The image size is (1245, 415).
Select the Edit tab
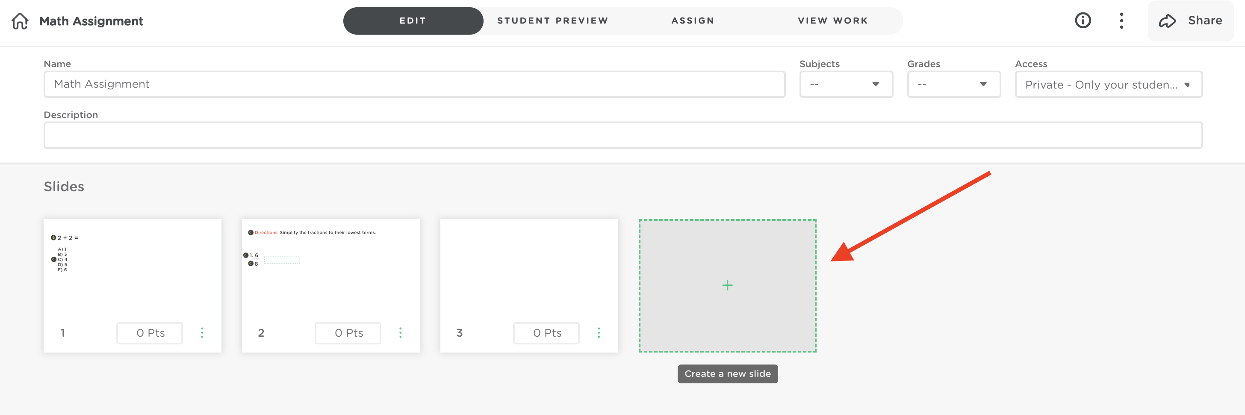coord(412,20)
